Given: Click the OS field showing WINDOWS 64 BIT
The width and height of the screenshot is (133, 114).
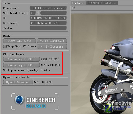Looking at the screenshot, I should [48, 18].
